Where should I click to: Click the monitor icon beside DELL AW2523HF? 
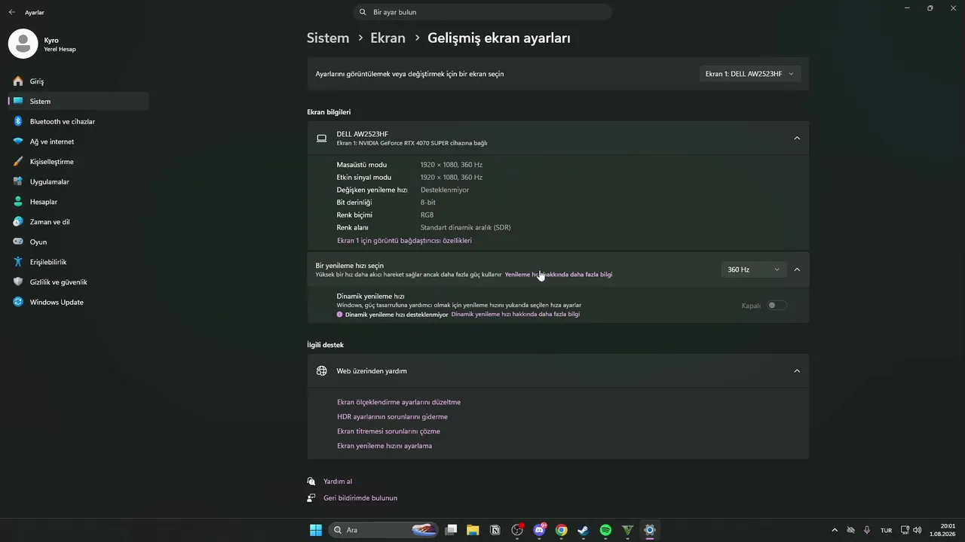point(322,139)
